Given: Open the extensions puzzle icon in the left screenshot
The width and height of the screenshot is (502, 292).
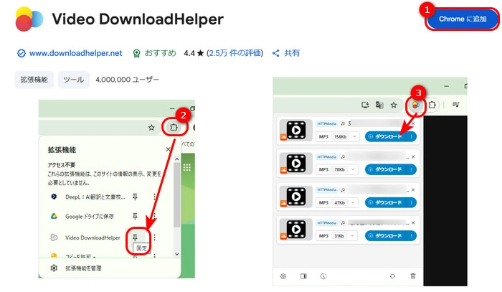Looking at the screenshot, I should (x=174, y=128).
